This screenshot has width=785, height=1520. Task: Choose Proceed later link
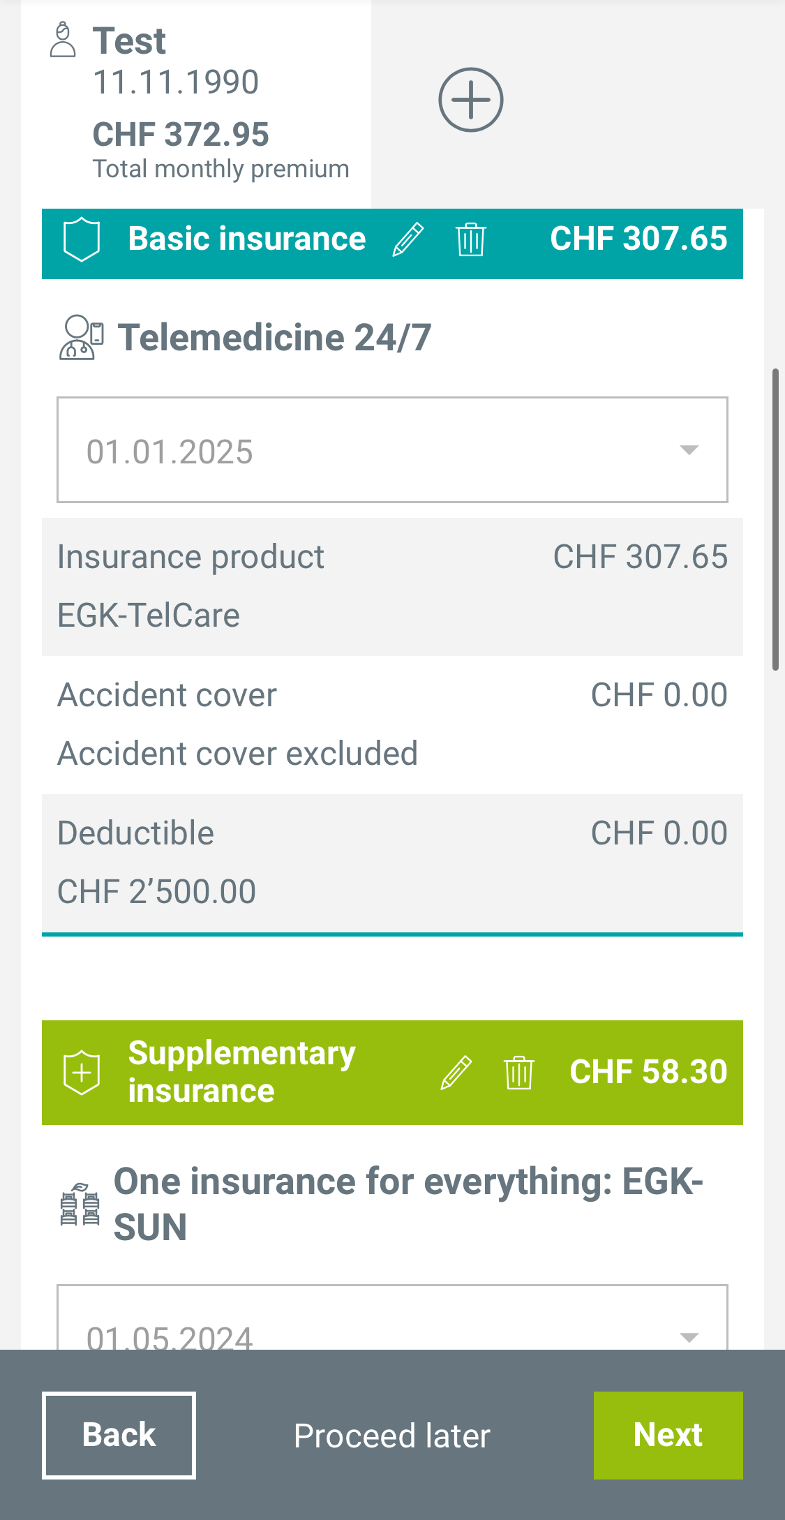(x=392, y=1436)
